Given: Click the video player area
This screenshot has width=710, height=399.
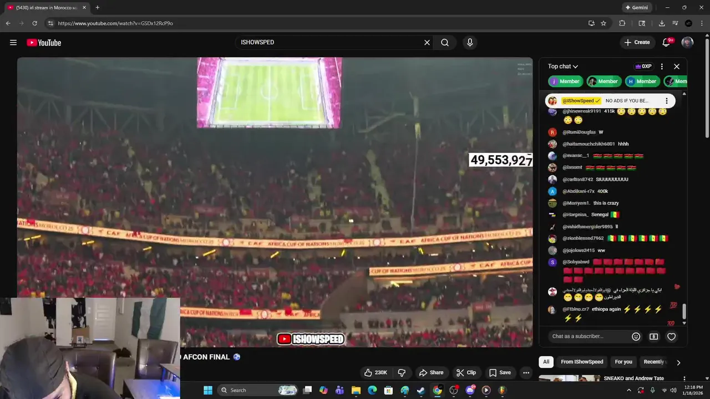Looking at the screenshot, I should pos(275,202).
